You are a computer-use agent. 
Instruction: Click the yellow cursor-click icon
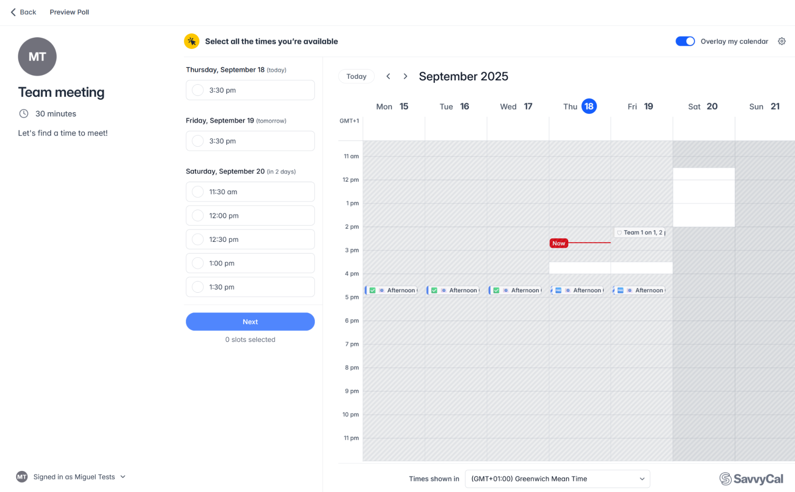click(192, 41)
